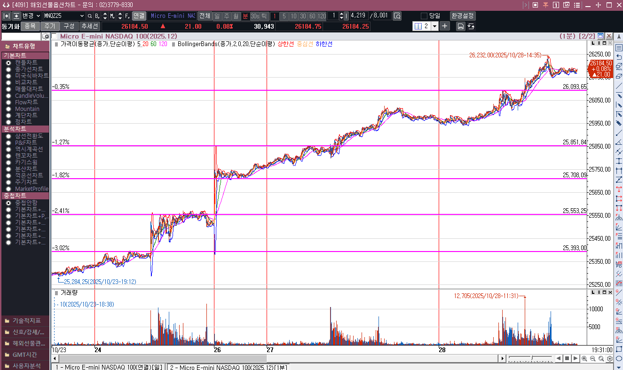Select the trend line drawing tool
The image size is (623, 370).
click(x=619, y=86)
